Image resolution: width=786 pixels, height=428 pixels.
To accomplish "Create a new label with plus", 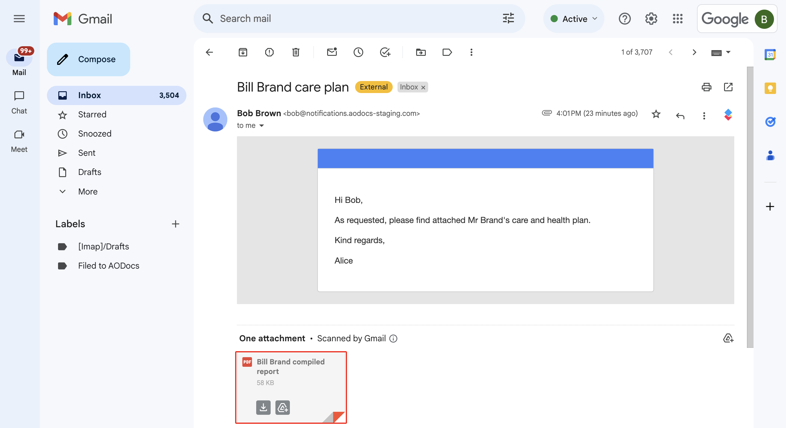I will (x=175, y=224).
